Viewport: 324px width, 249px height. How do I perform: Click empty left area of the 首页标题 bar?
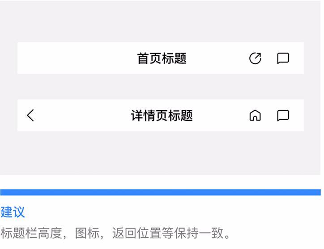[x=77, y=58]
